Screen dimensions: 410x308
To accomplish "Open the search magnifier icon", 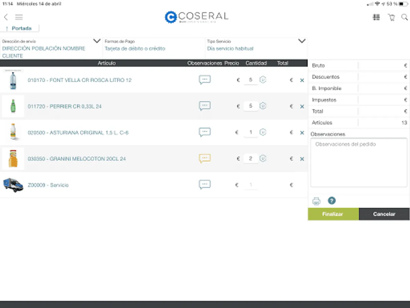I will click(405, 17).
